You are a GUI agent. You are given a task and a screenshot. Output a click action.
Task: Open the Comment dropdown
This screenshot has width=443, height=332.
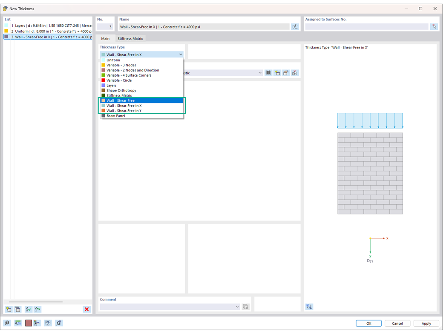(237, 306)
